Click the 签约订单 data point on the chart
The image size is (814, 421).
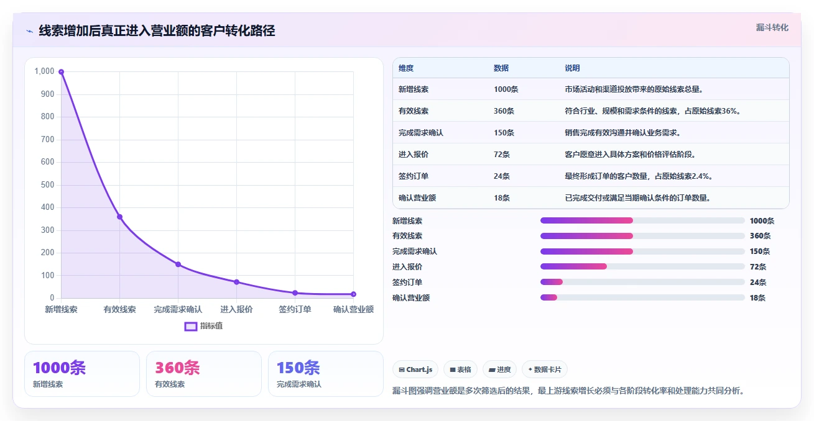point(295,293)
